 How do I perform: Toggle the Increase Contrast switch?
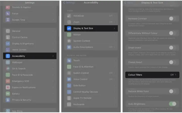tap(172, 19)
